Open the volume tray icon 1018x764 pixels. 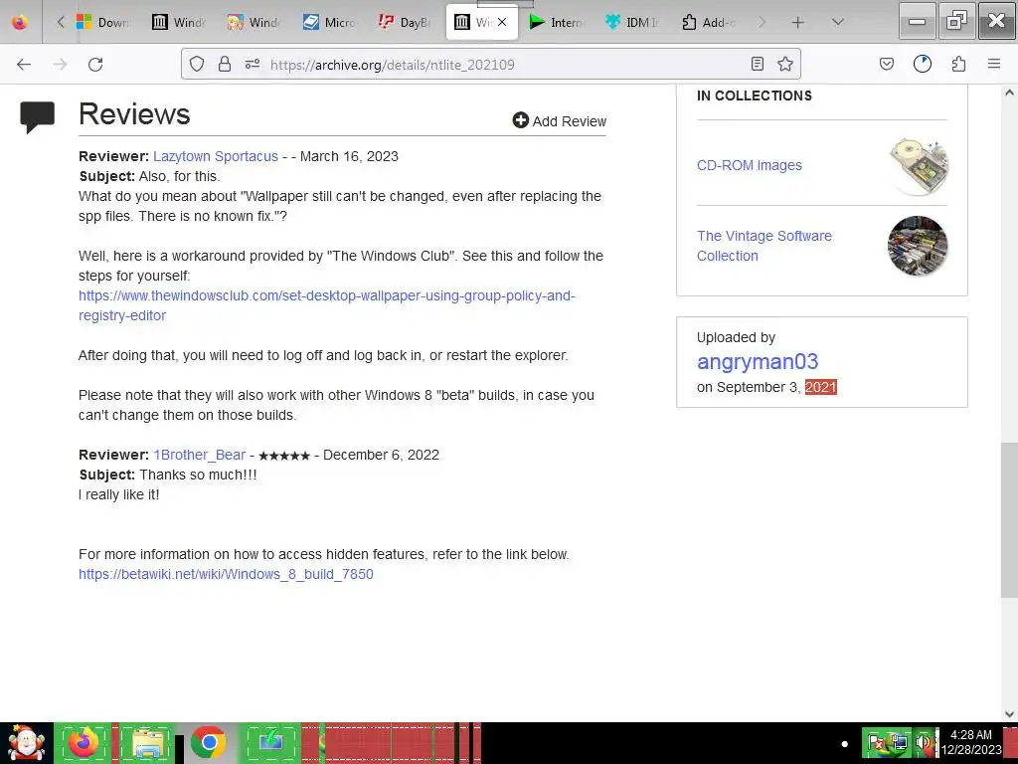coord(924,742)
